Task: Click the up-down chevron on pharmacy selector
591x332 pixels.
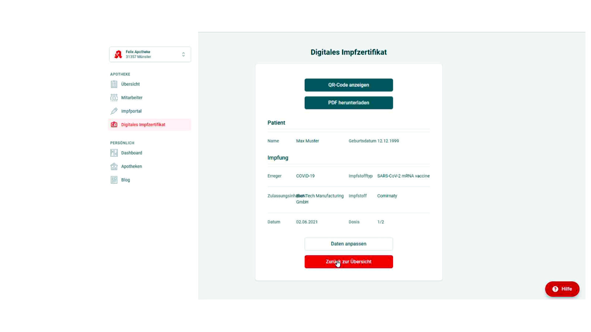Action: coord(183,55)
